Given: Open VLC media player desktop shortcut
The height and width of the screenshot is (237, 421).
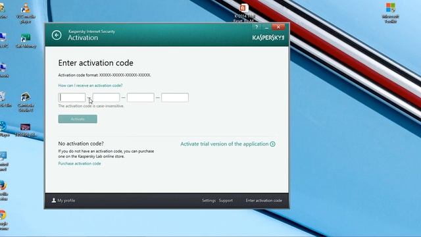Looking at the screenshot, I should point(26,13).
